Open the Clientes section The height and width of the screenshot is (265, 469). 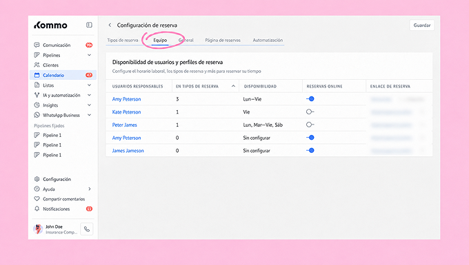click(50, 65)
